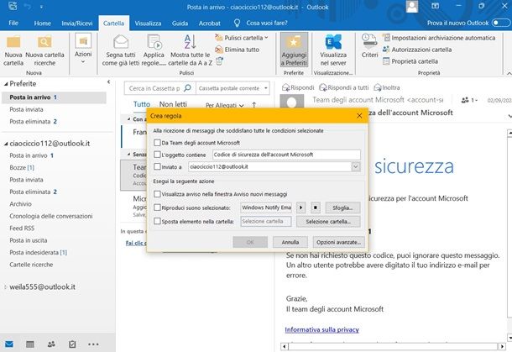The height and width of the screenshot is (352, 512).
Task: Click the recycle bin icon in Pulisci group
Action: coord(219,61)
